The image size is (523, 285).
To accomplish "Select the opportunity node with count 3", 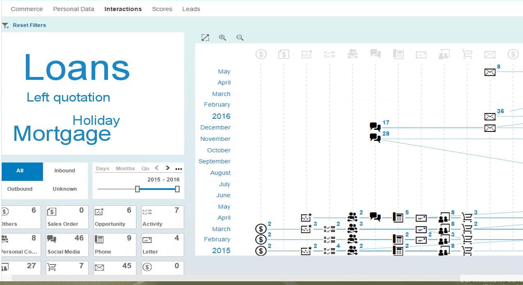I will (306, 228).
